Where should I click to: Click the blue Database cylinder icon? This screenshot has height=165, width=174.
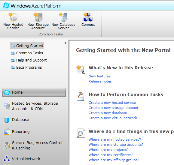click(x=7, y=120)
